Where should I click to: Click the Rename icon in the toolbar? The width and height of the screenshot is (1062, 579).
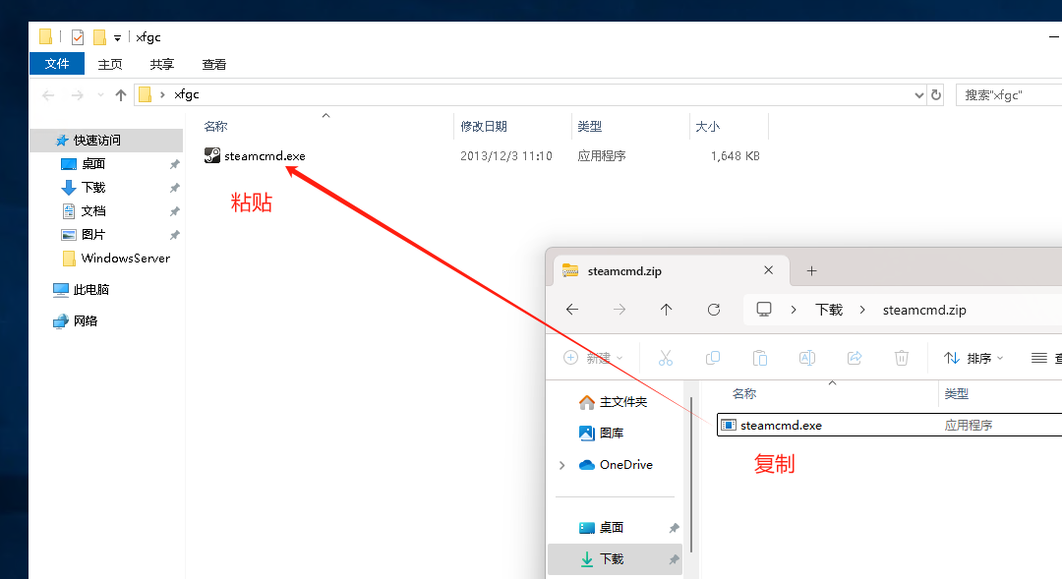pyautogui.click(x=807, y=358)
